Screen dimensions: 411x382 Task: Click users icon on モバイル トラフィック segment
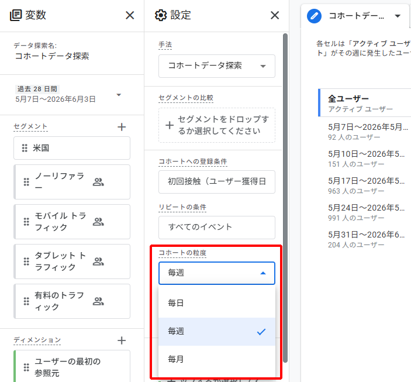[x=98, y=222]
